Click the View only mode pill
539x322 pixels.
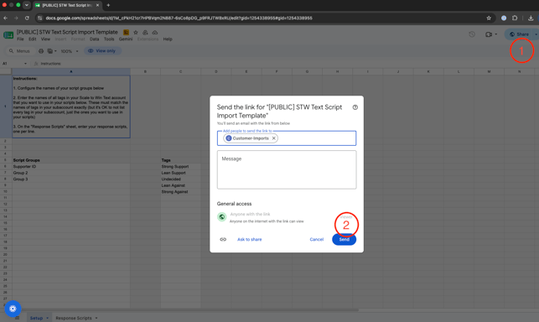tap(102, 51)
